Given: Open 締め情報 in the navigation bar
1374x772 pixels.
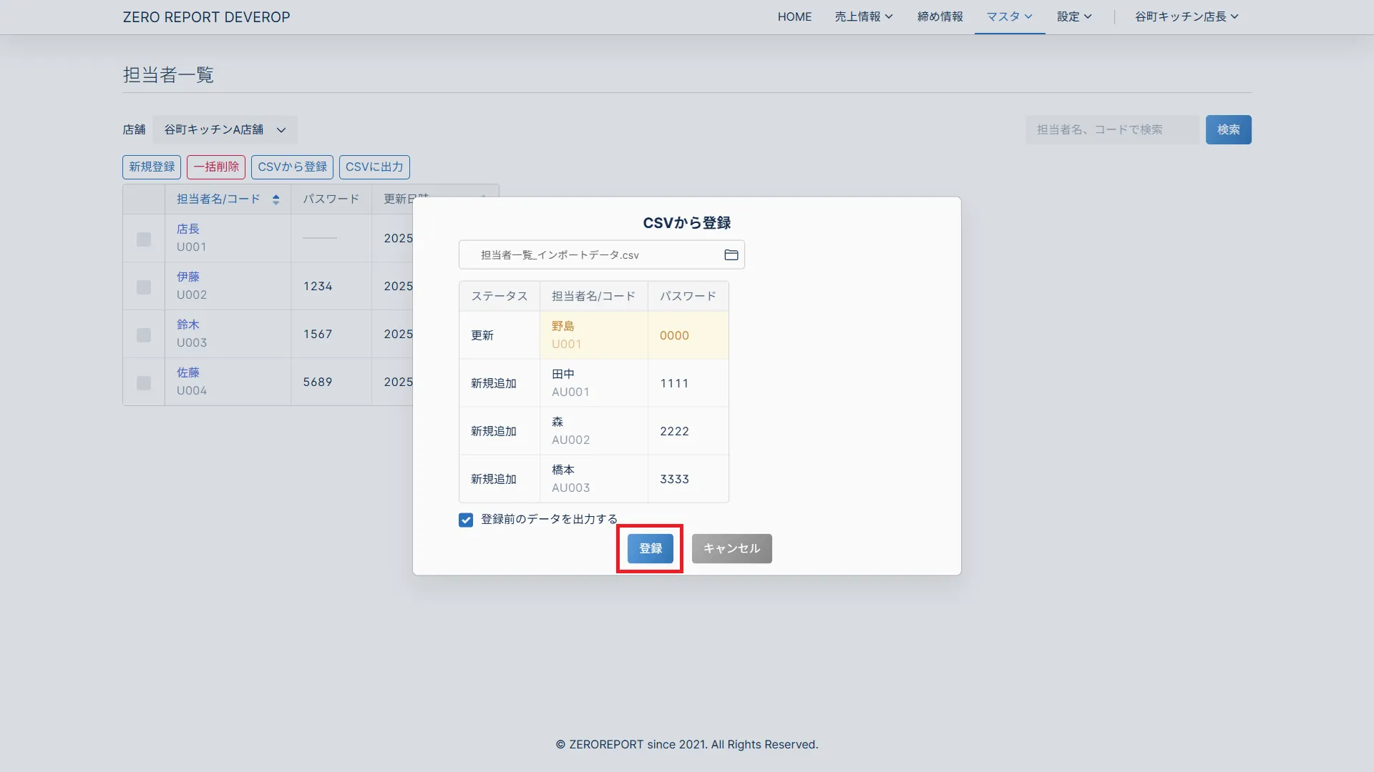Looking at the screenshot, I should (940, 16).
